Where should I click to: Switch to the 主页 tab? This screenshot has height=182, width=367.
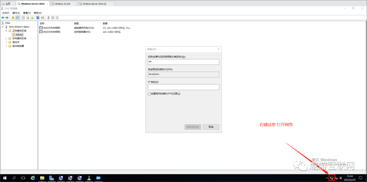click(8, 4)
